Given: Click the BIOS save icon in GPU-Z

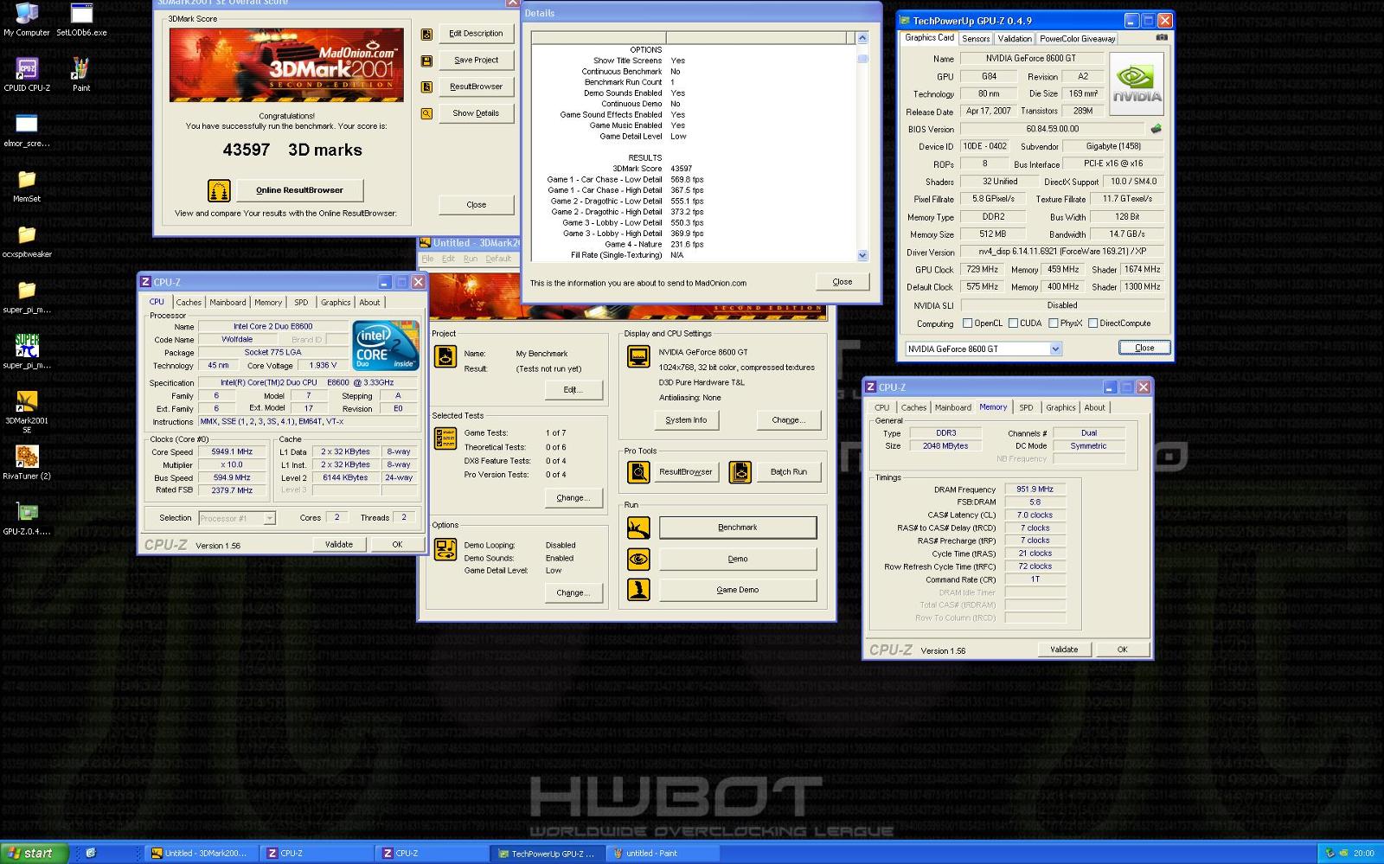Looking at the screenshot, I should coord(1155,129).
